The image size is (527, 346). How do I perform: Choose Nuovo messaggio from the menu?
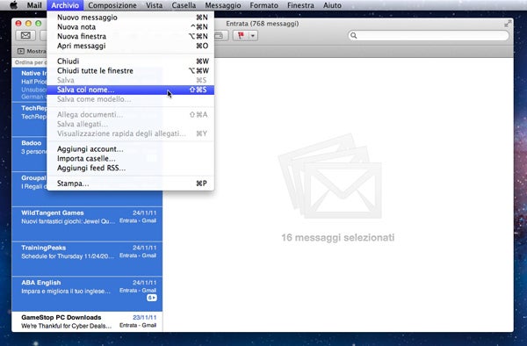[130, 18]
